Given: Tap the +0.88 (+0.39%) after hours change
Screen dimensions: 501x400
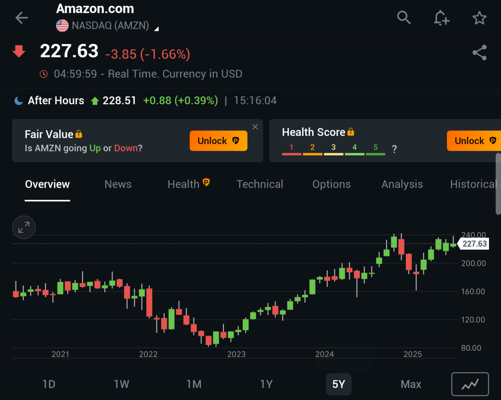Looking at the screenshot, I should pos(181,101).
